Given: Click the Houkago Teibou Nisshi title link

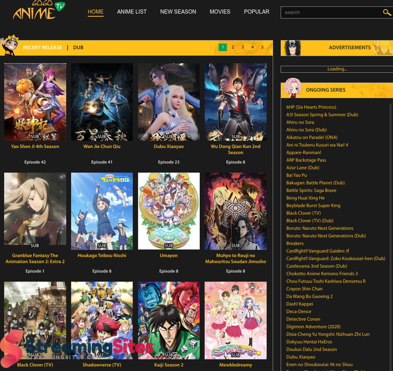Looking at the screenshot, I should 102,255.
